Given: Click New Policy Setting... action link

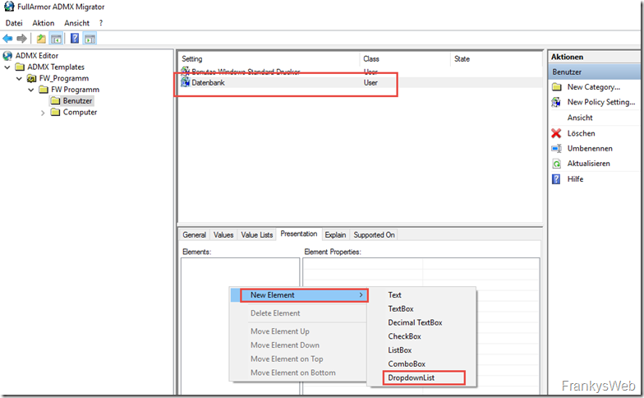Looking at the screenshot, I should (601, 102).
